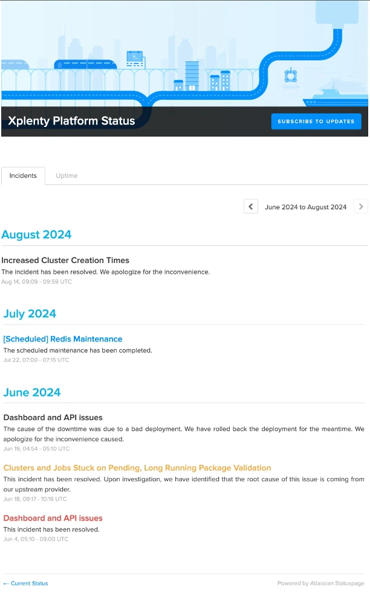Switch to the Uptime tab
The image size is (370, 593).
coord(67,175)
